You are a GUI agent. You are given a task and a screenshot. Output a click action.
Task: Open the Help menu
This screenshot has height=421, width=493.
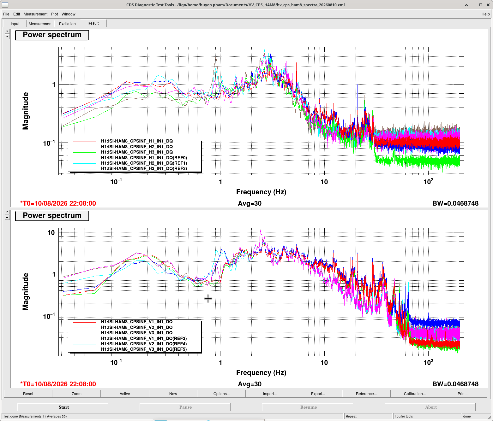coord(485,14)
